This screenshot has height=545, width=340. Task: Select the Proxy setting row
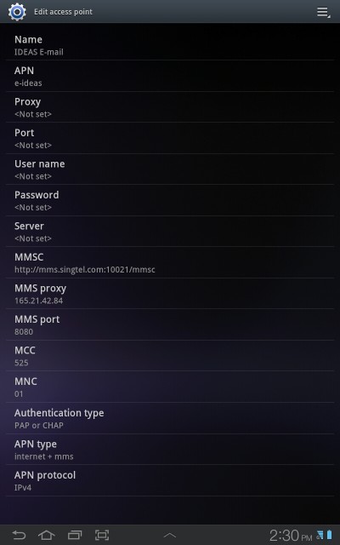pyautogui.click(x=170, y=107)
